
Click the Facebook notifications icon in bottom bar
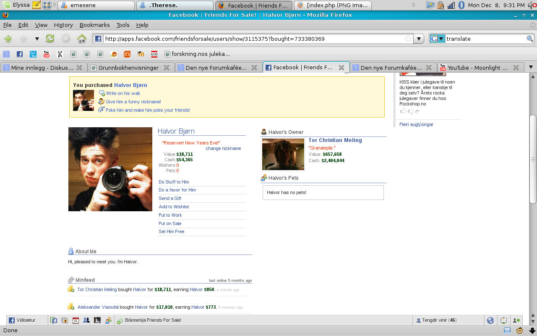[x=54, y=320]
